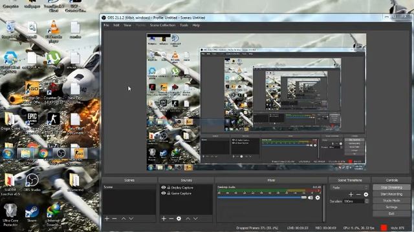Open the Scene Collection menu
The width and height of the screenshot is (414, 232).
tap(162, 25)
